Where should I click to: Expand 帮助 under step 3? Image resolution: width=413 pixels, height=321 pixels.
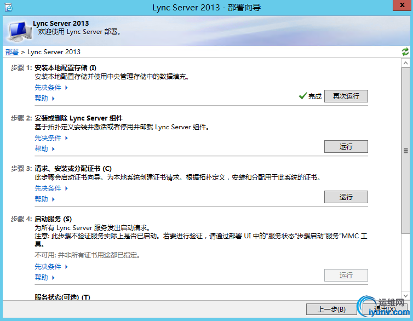click(x=44, y=199)
